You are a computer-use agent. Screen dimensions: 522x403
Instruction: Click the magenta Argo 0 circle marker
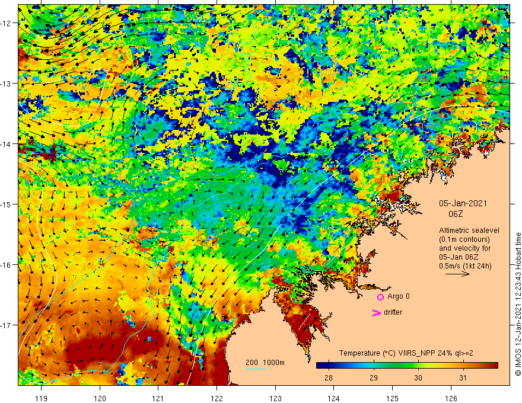click(x=380, y=297)
